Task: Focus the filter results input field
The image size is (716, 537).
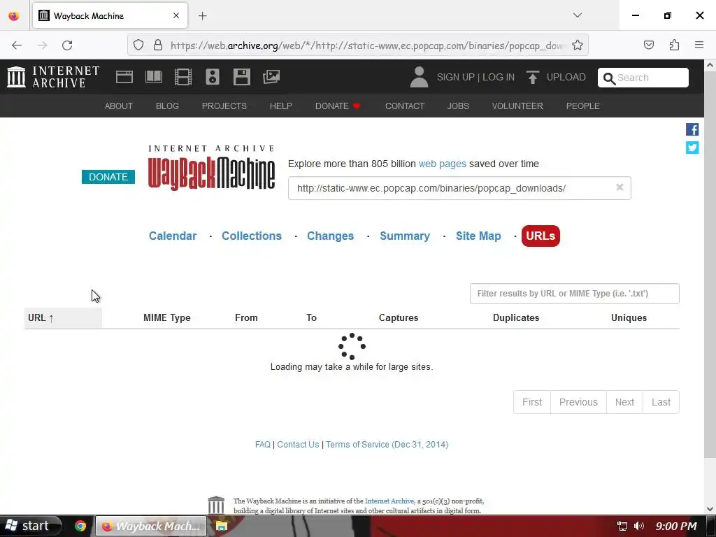Action: 574,294
